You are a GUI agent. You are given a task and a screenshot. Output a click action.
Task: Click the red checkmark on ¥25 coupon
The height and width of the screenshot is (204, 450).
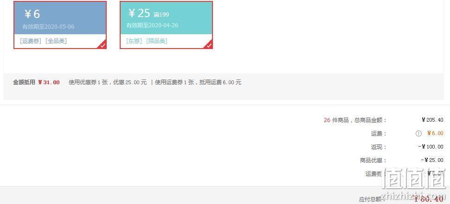pos(209,45)
